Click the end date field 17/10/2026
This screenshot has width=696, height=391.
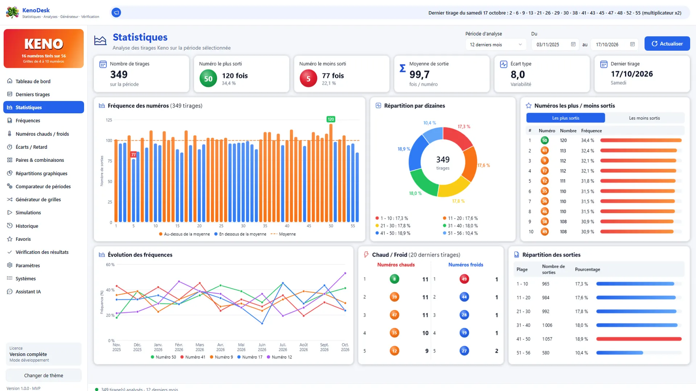click(x=614, y=45)
